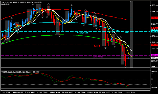The height and width of the screenshot is (94, 158).
Task: Click the "Hello Sailor" label
Action: pyautogui.click(x=6, y=4)
